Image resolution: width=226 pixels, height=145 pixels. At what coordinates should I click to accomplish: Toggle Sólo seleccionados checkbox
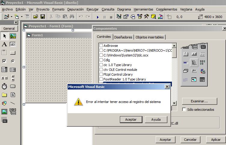point(184,110)
